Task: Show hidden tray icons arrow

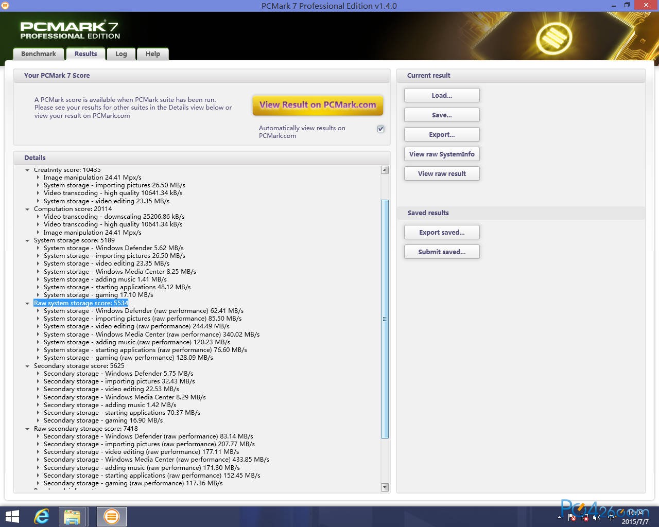Action: pos(560,516)
